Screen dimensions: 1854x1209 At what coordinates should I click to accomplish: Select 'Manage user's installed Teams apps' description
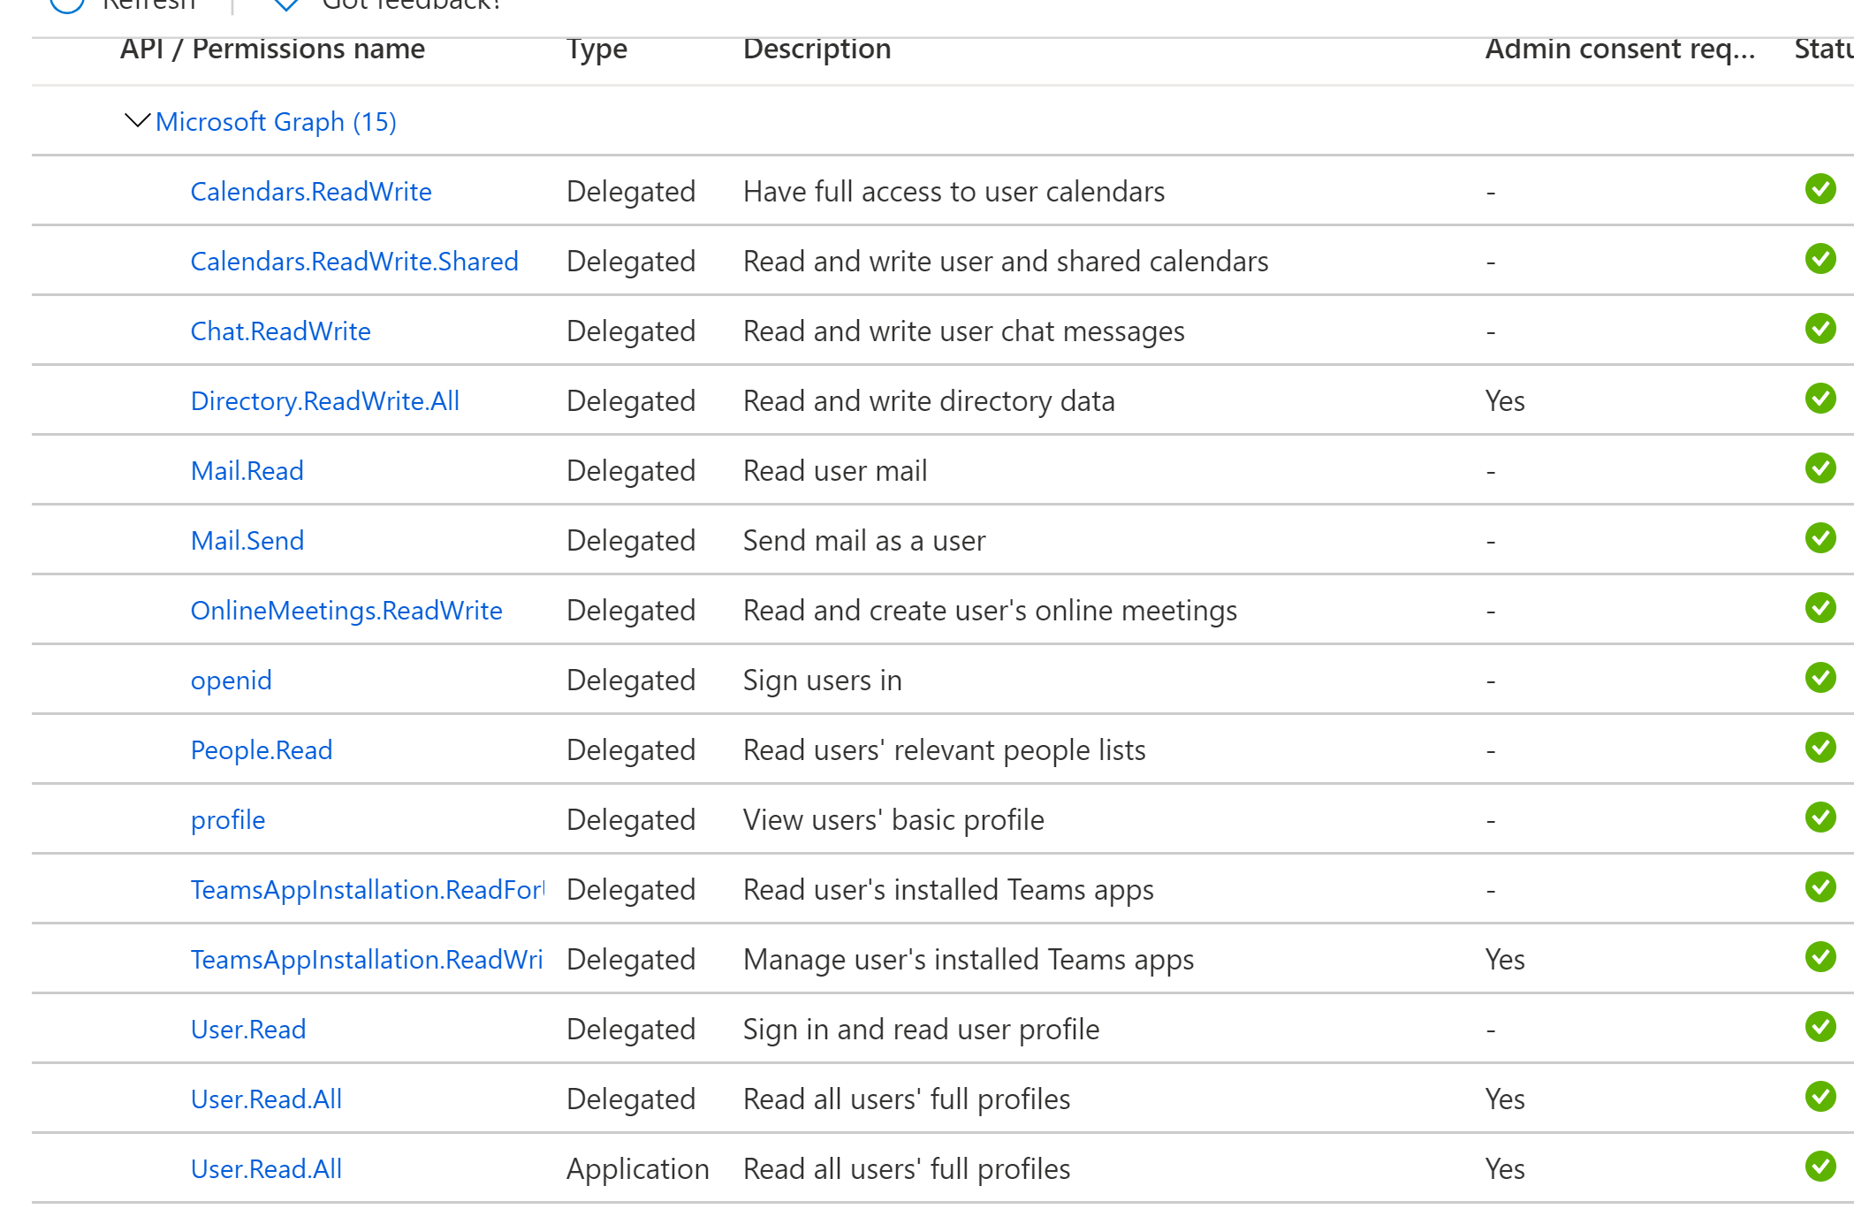[x=969, y=959]
